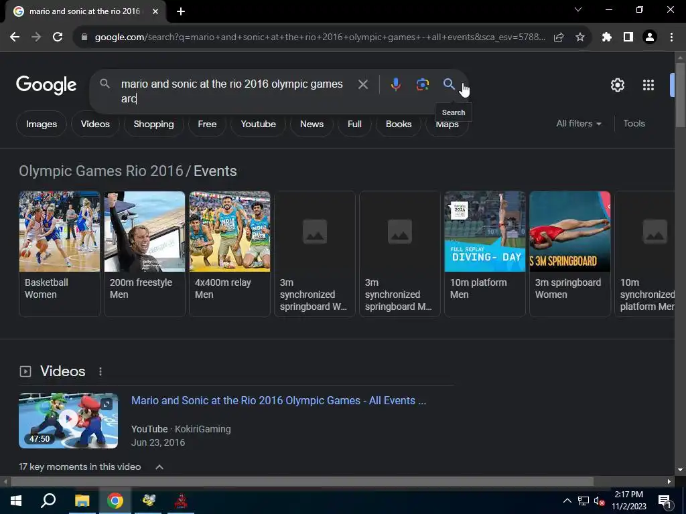Open the bee icon app in the taskbar

tap(148, 501)
